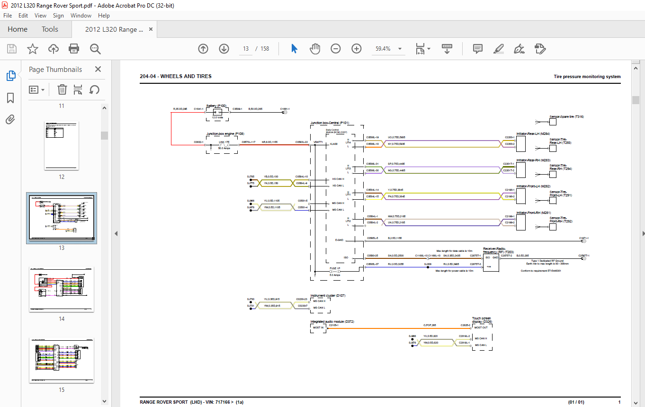The height and width of the screenshot is (407, 645).
Task: Click the 'Junction box-Central (P101)' label
Action: click(330, 123)
